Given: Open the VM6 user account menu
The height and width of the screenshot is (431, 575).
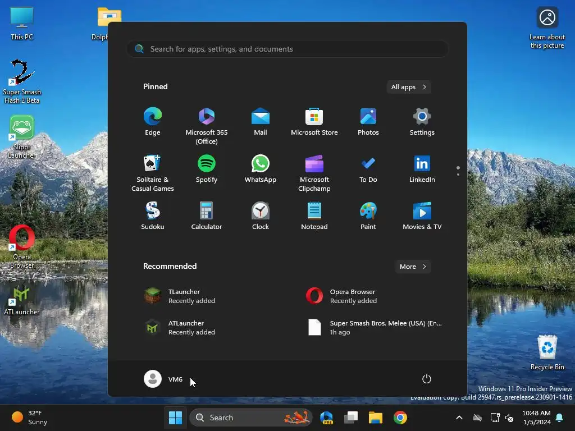Looking at the screenshot, I should [x=163, y=379].
